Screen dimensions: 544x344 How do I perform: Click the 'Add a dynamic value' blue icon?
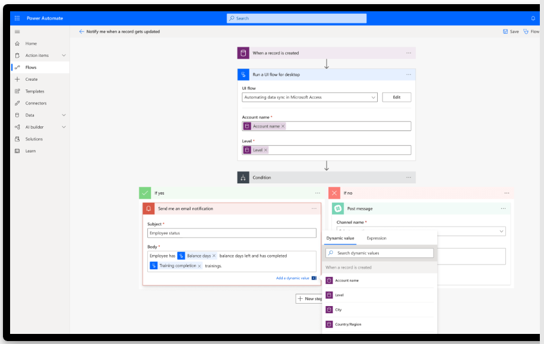(x=314, y=278)
